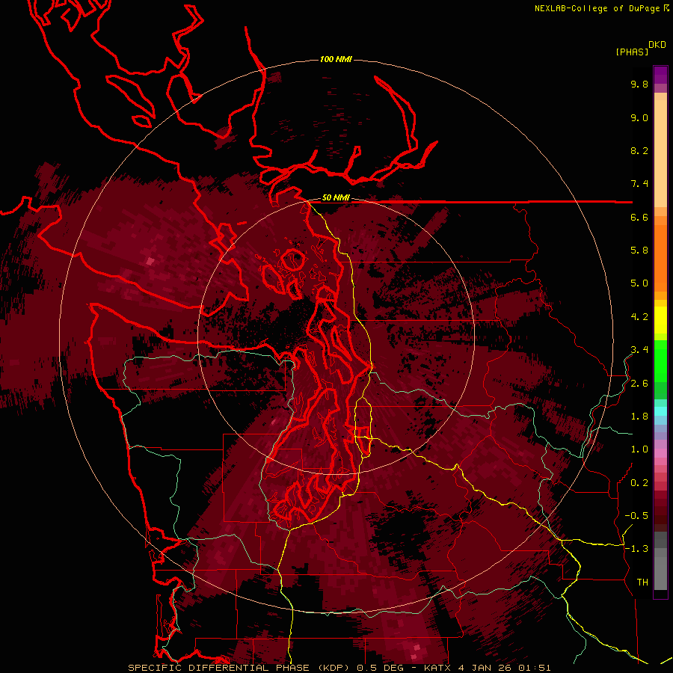Click the 3.4 legend value
The width and height of the screenshot is (673, 673).
639,350
